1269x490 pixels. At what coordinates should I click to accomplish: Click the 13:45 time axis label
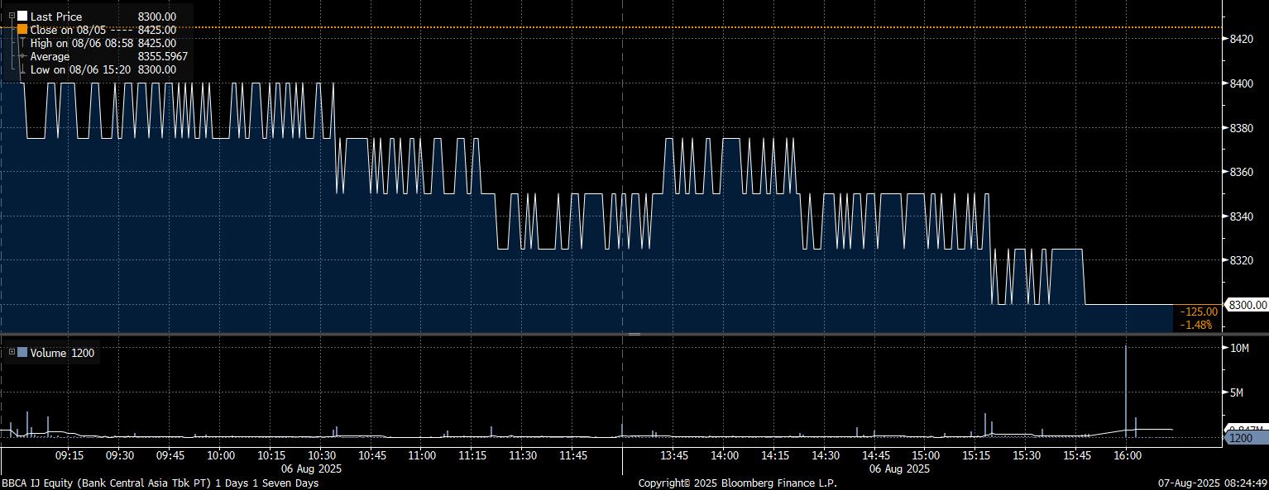674,455
